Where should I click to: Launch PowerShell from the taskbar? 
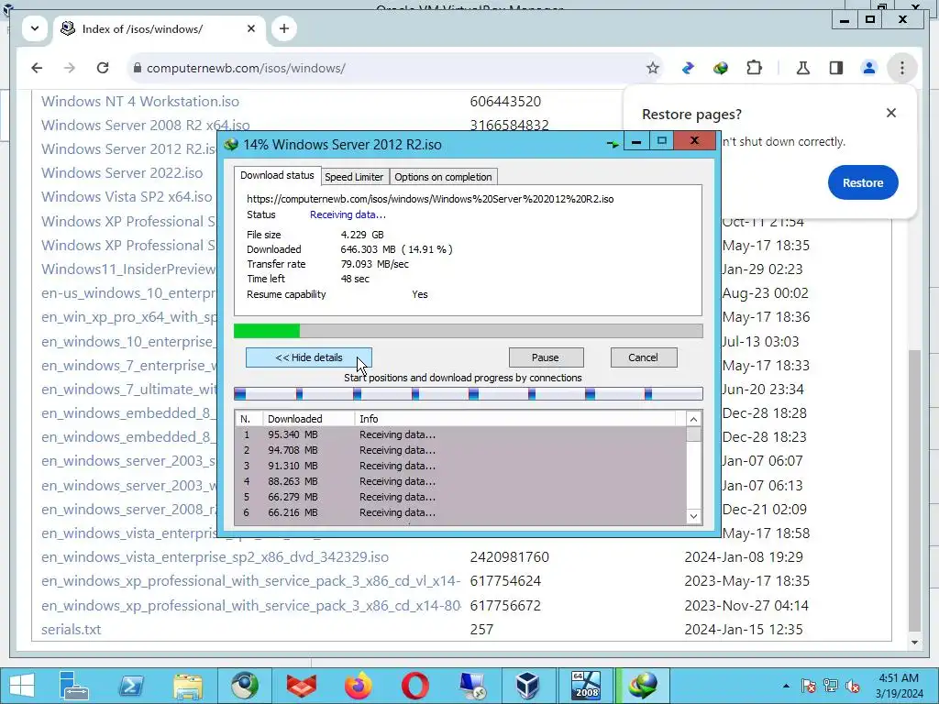pyautogui.click(x=130, y=686)
